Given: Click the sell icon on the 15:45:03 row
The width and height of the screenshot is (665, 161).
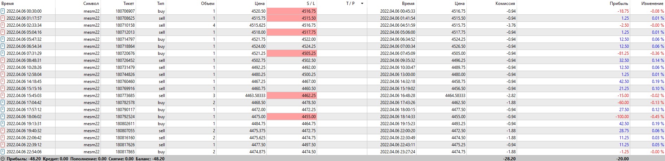Looking at the screenshot, I should tap(3, 96).
